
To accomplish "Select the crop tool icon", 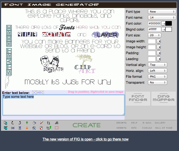I will tap(48, 123).
